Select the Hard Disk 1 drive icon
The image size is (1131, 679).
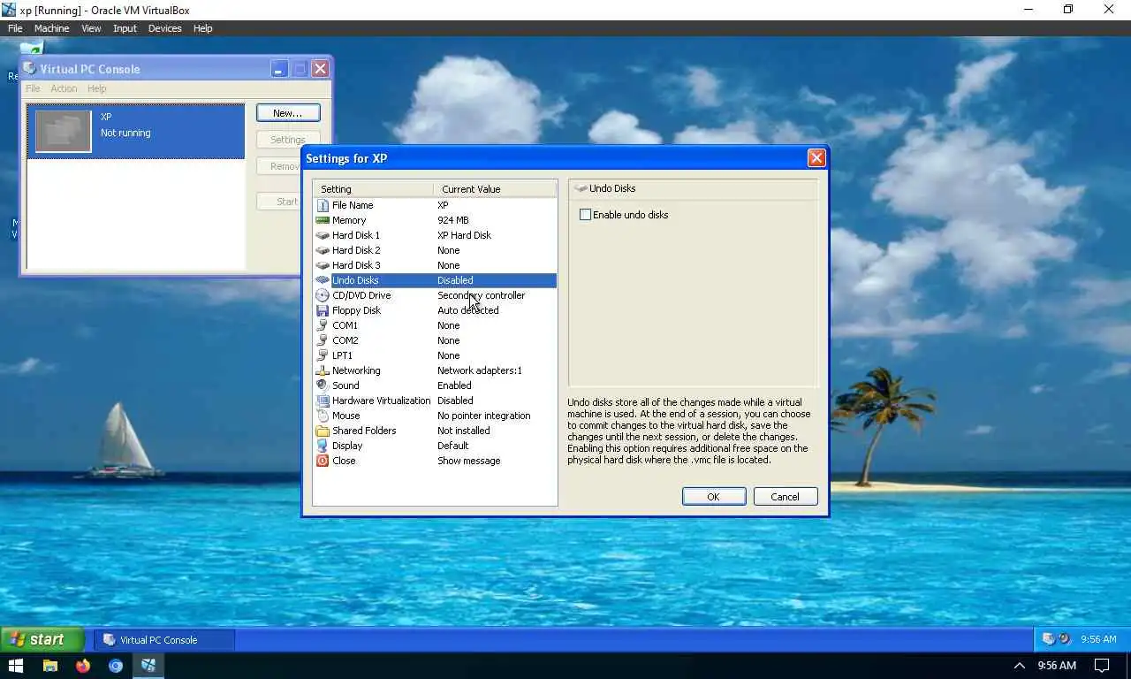click(x=323, y=235)
